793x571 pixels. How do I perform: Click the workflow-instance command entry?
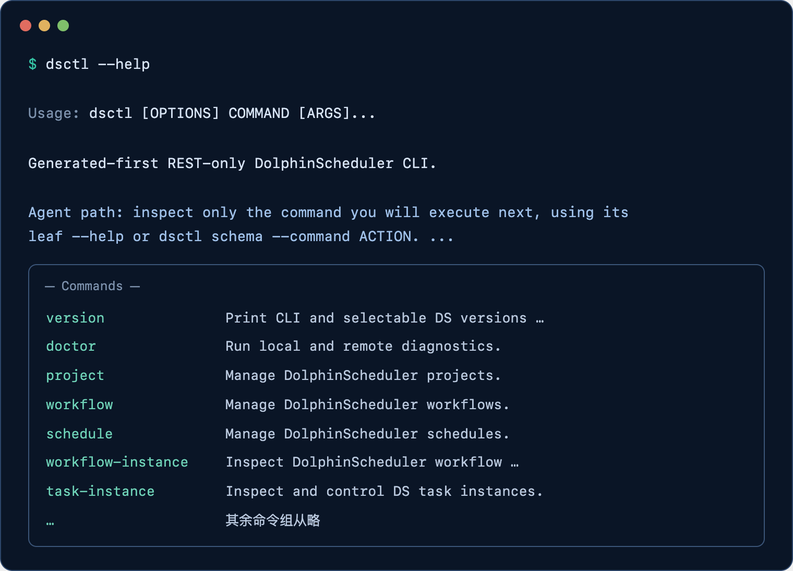[117, 462]
